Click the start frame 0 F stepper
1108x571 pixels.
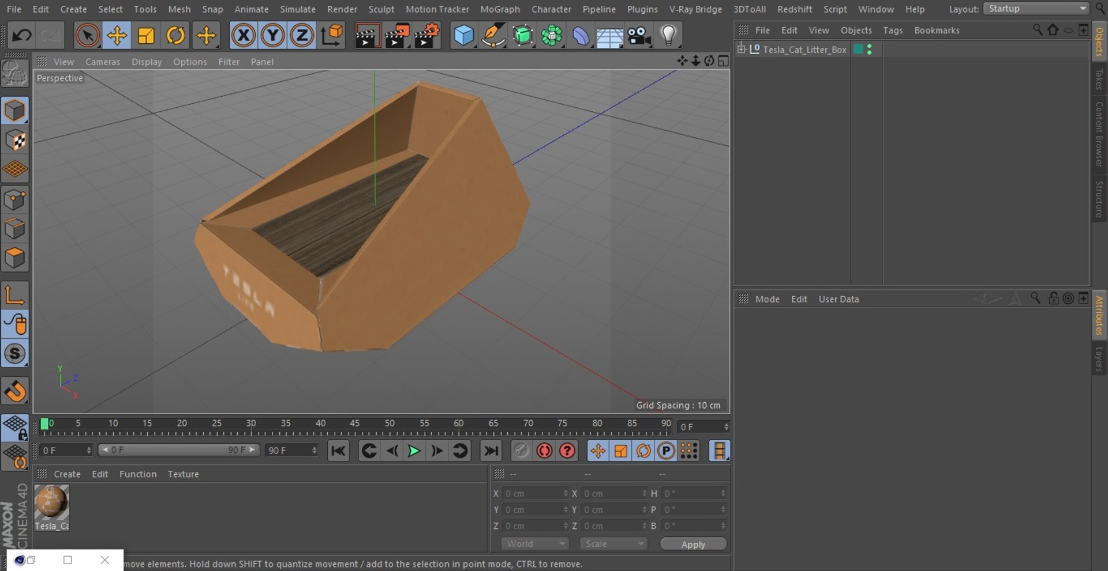[89, 450]
